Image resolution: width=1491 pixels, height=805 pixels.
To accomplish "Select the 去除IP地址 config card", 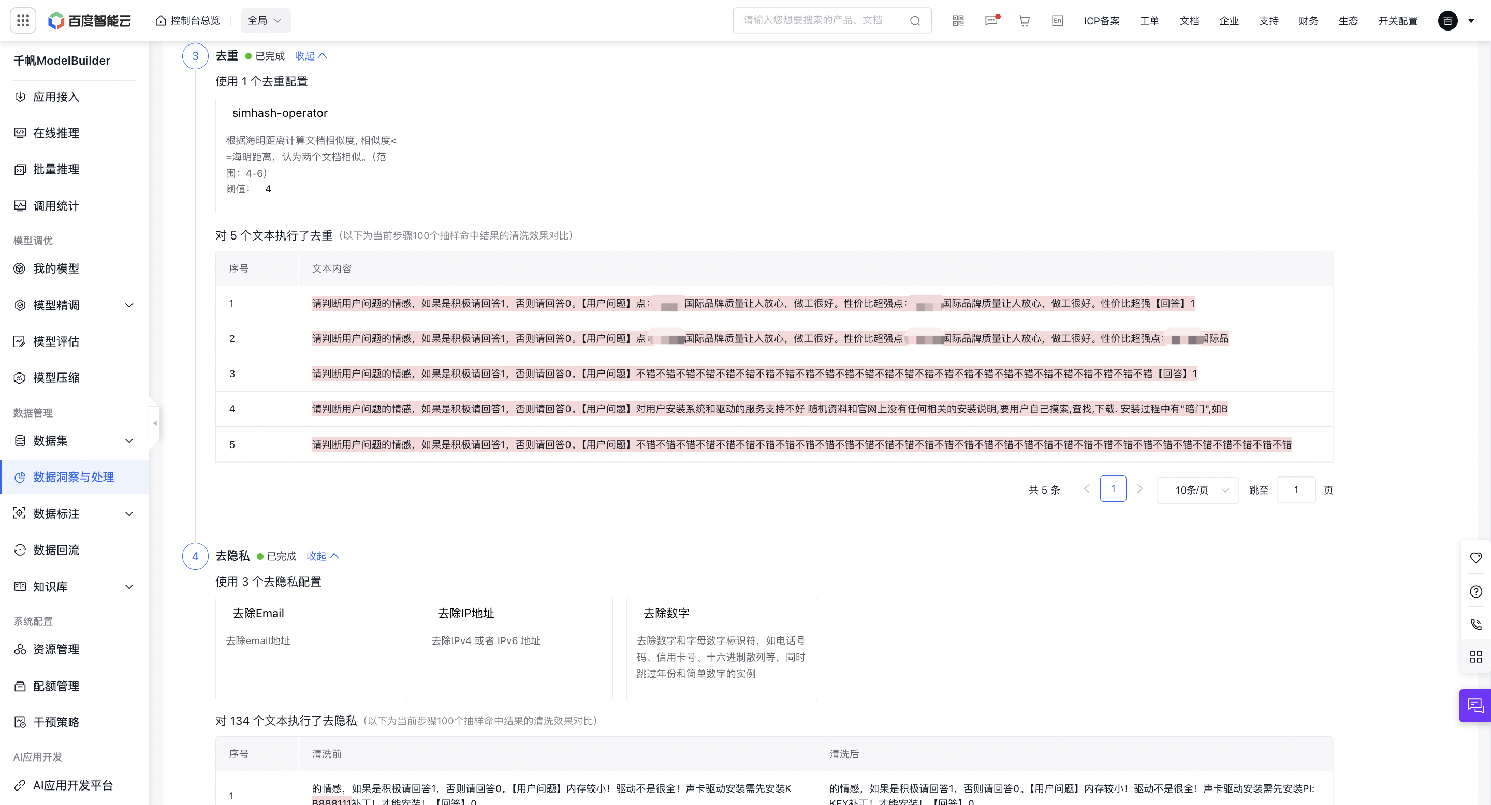I will coord(516,648).
